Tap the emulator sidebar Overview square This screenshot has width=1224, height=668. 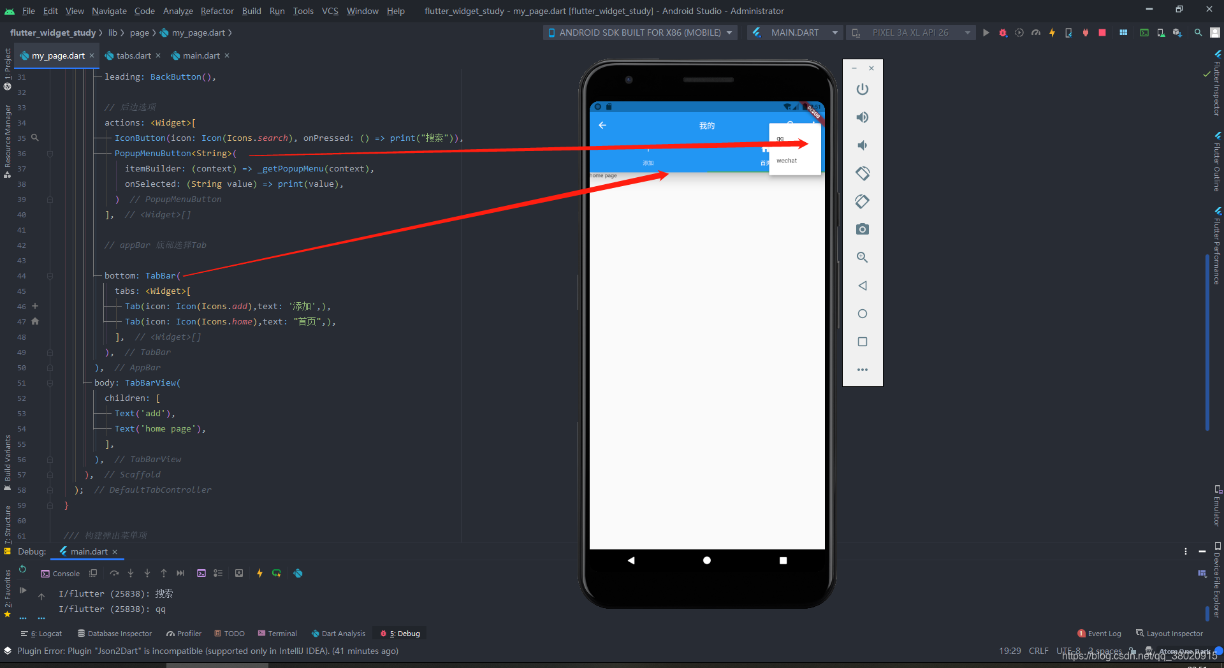863,342
